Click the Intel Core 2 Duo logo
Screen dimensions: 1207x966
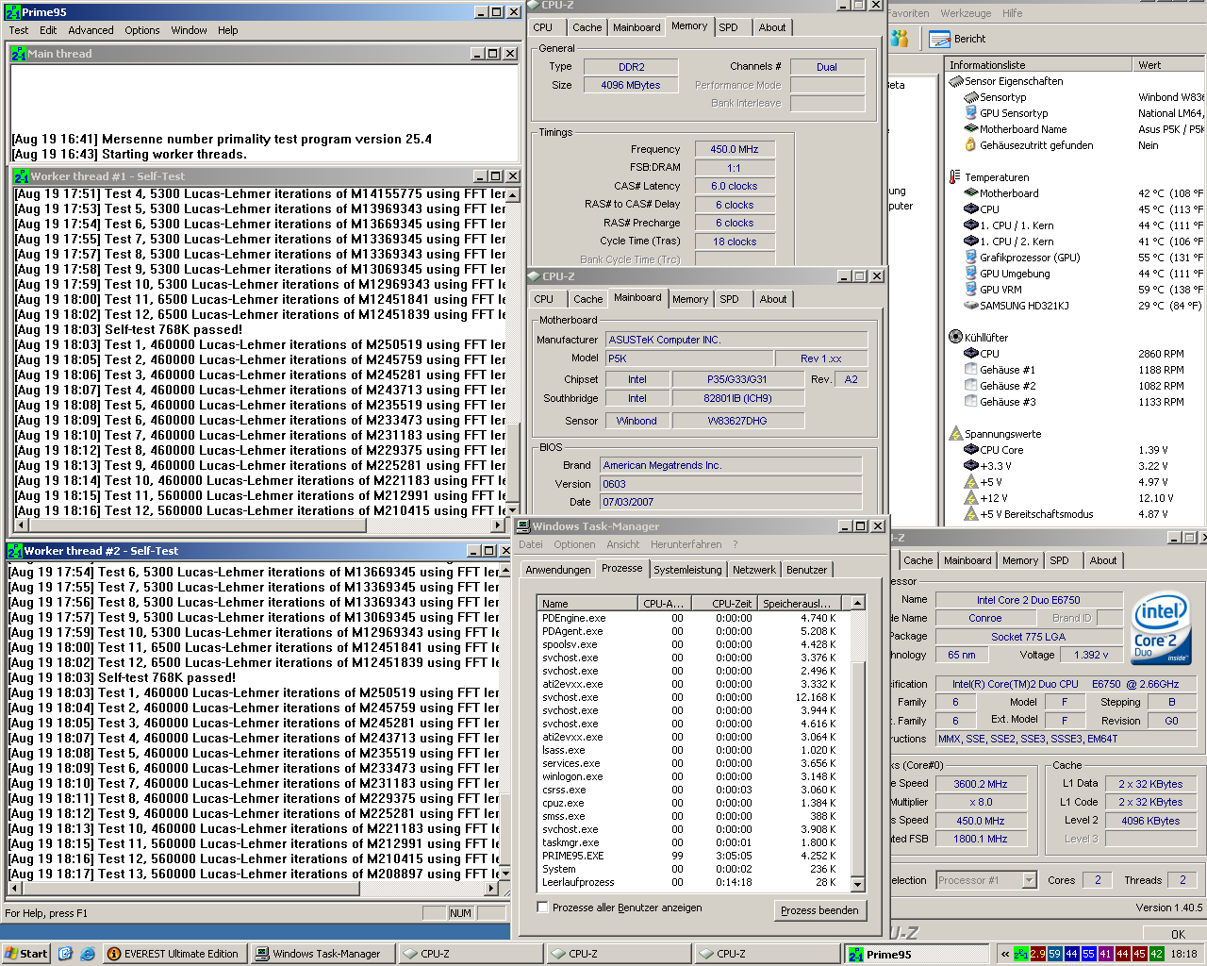point(1161,626)
